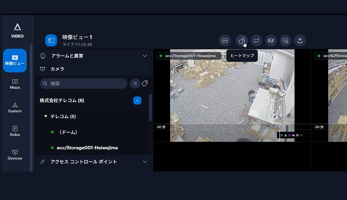Open the timeline filter menu icon
347x200 pixels.
301,135
